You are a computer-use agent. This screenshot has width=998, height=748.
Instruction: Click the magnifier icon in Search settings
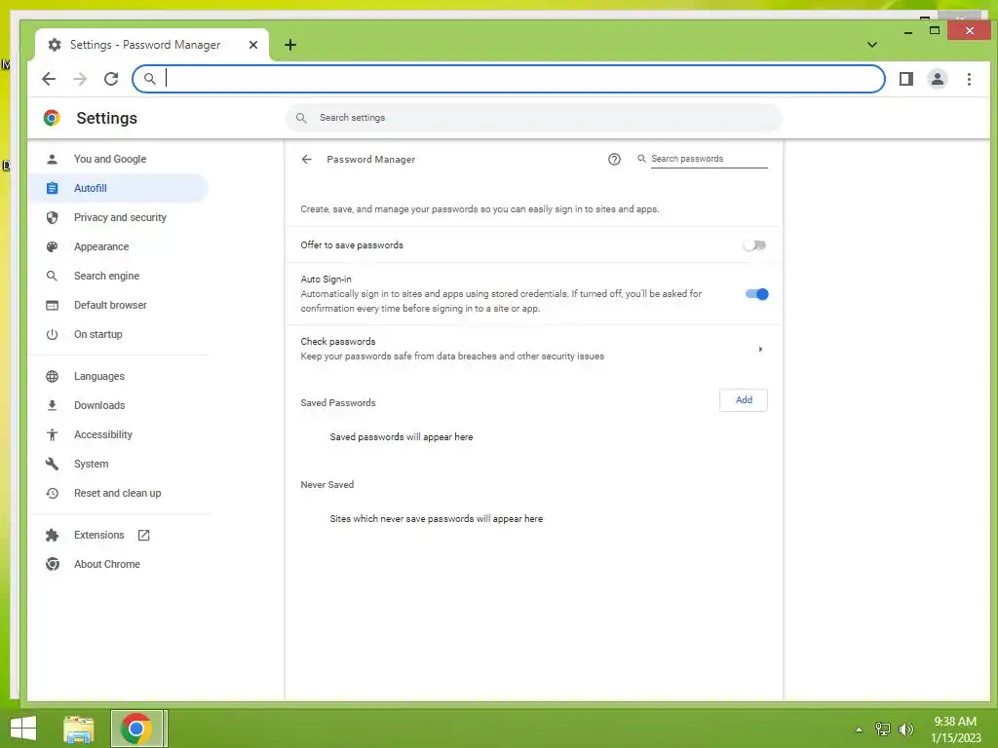(x=302, y=118)
